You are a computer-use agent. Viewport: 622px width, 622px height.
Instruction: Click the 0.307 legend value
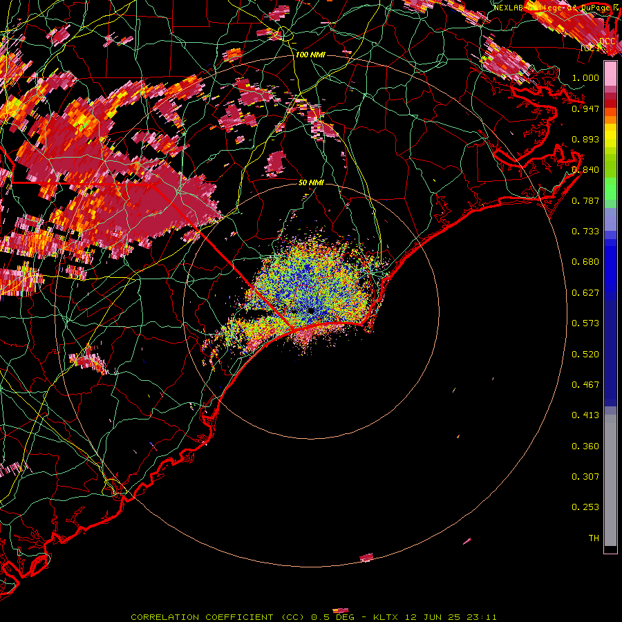tap(585, 476)
